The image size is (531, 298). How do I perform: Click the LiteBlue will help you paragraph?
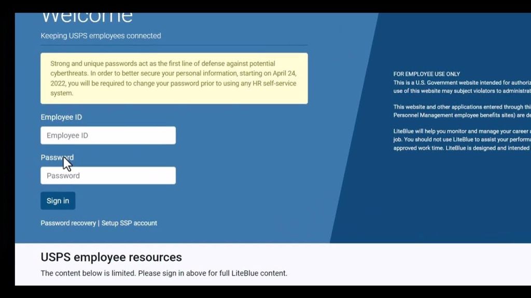click(x=462, y=131)
